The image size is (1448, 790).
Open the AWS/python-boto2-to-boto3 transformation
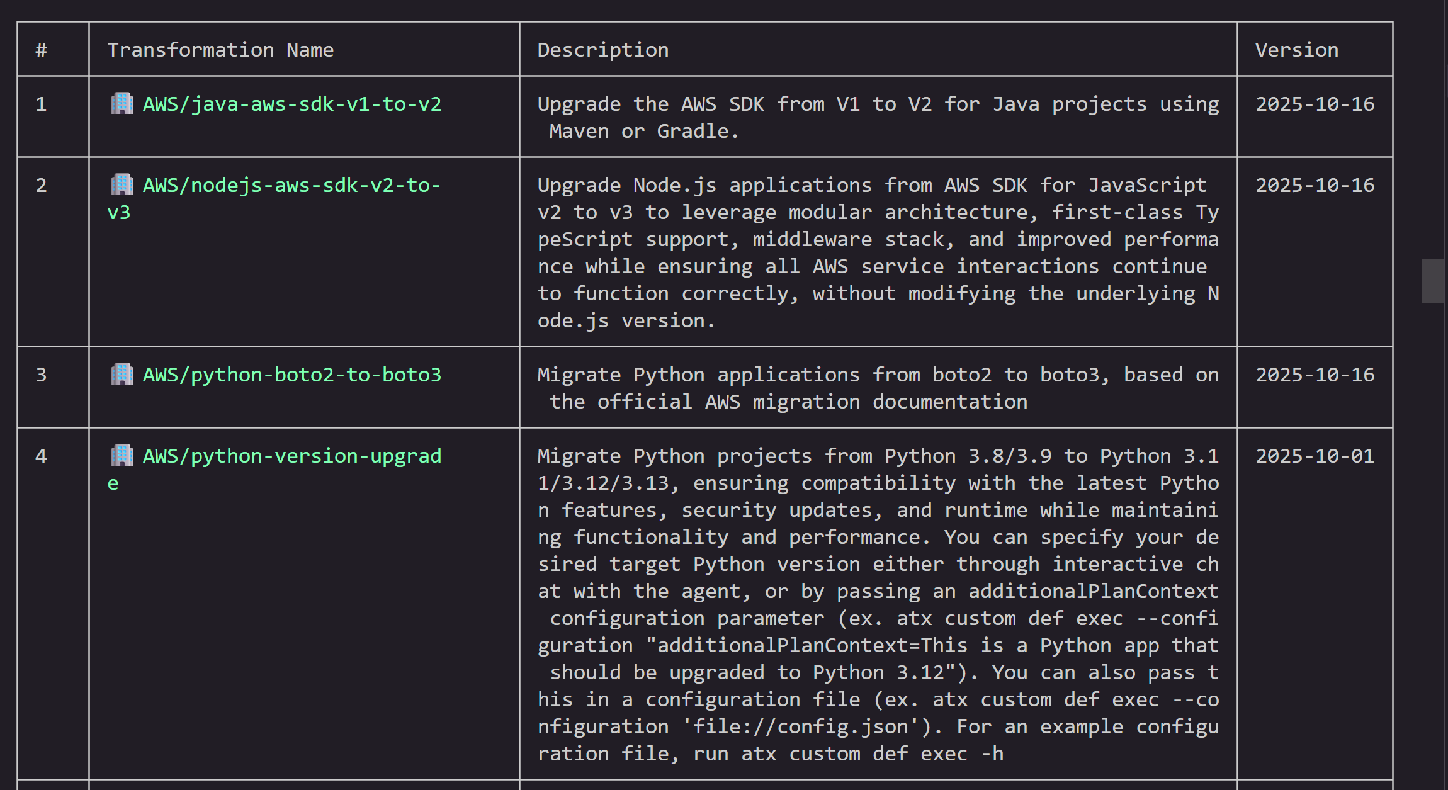pyautogui.click(x=291, y=373)
